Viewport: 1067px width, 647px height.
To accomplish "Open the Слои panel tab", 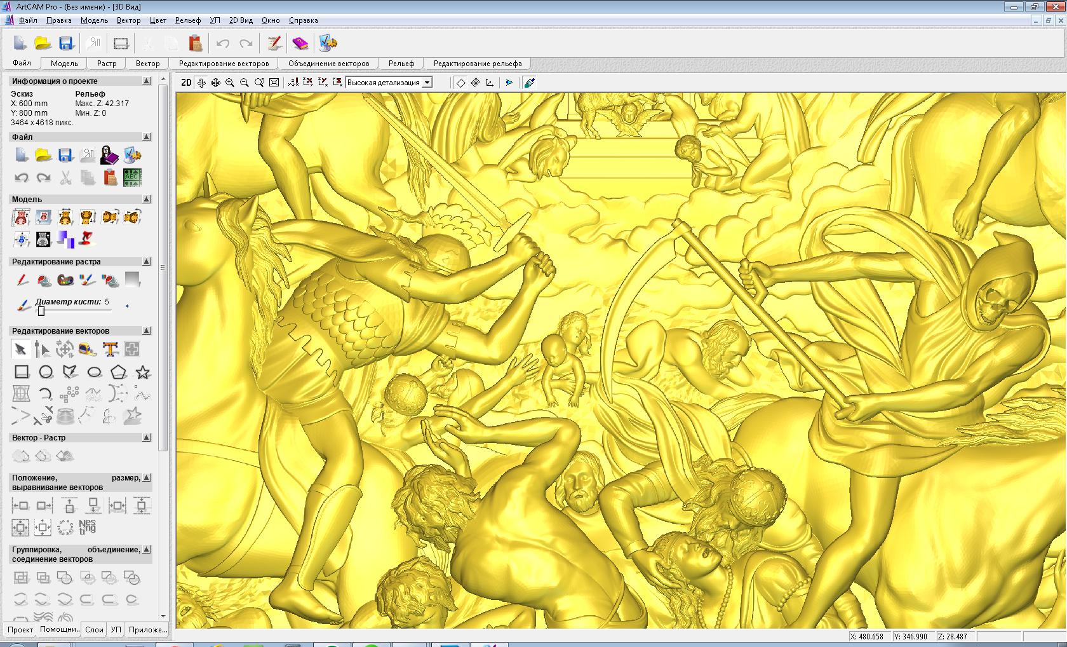I will tap(94, 630).
